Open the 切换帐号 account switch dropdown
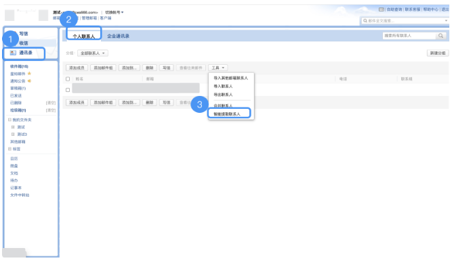 (x=115, y=12)
